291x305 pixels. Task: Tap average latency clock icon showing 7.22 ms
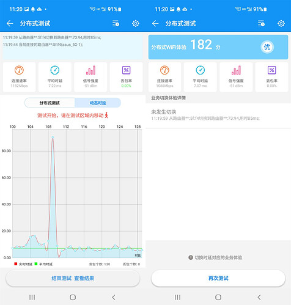click(x=55, y=70)
